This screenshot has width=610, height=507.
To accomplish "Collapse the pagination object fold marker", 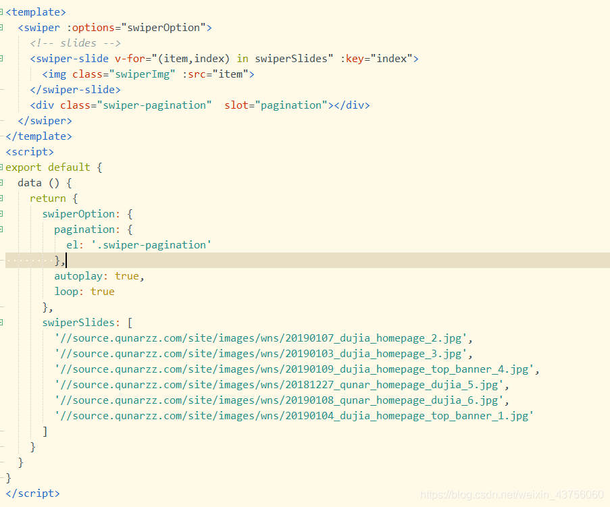I will pos(1,230).
